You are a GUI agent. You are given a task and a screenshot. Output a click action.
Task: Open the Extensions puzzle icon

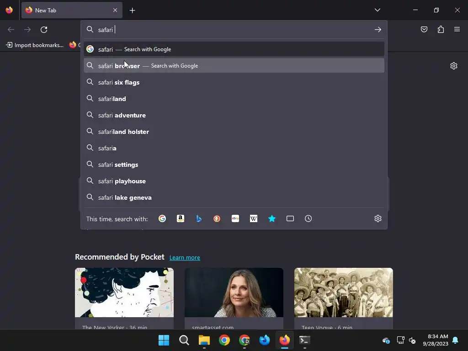(x=441, y=29)
